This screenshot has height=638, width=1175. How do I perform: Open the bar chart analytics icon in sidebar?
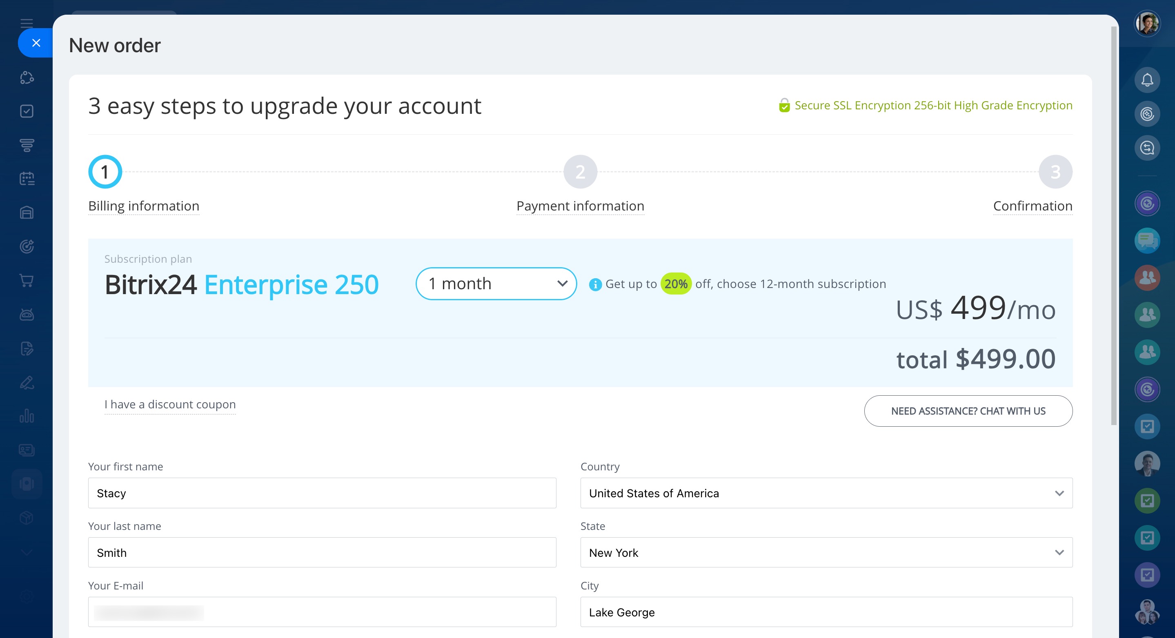[27, 416]
